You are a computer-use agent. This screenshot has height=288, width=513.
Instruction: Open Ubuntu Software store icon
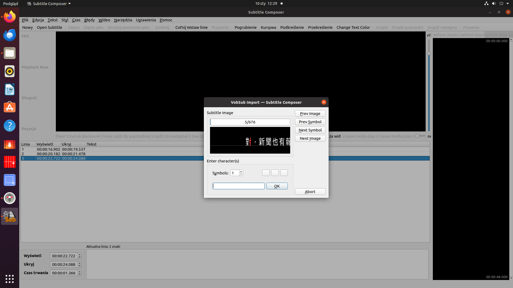[x=10, y=107]
